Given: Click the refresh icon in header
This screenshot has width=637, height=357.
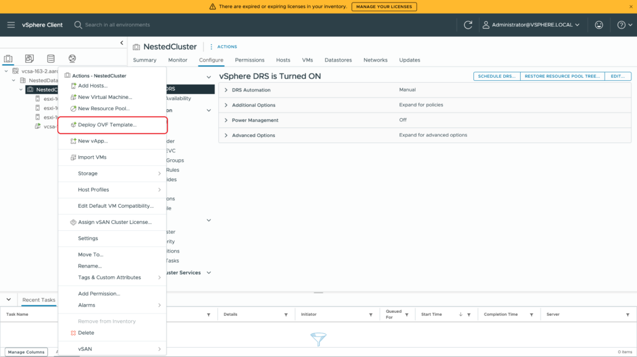Looking at the screenshot, I should pyautogui.click(x=468, y=25).
